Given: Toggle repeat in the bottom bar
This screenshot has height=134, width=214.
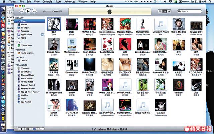Looking at the screenshot, I should tap(34, 129).
